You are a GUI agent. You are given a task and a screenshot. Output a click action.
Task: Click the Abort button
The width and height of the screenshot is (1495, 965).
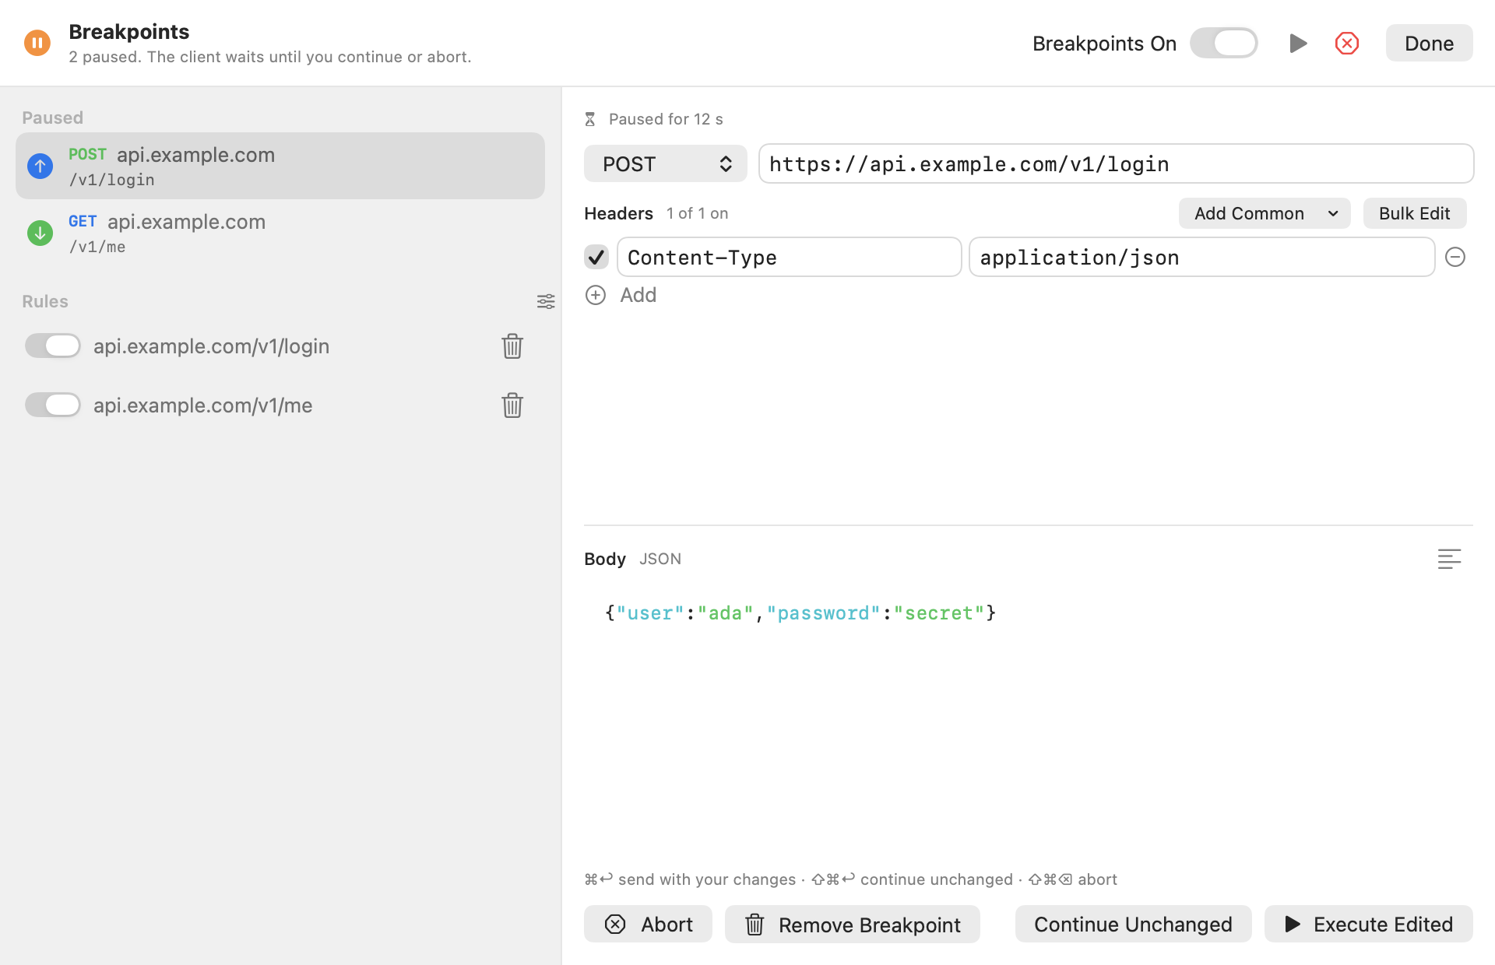point(648,924)
